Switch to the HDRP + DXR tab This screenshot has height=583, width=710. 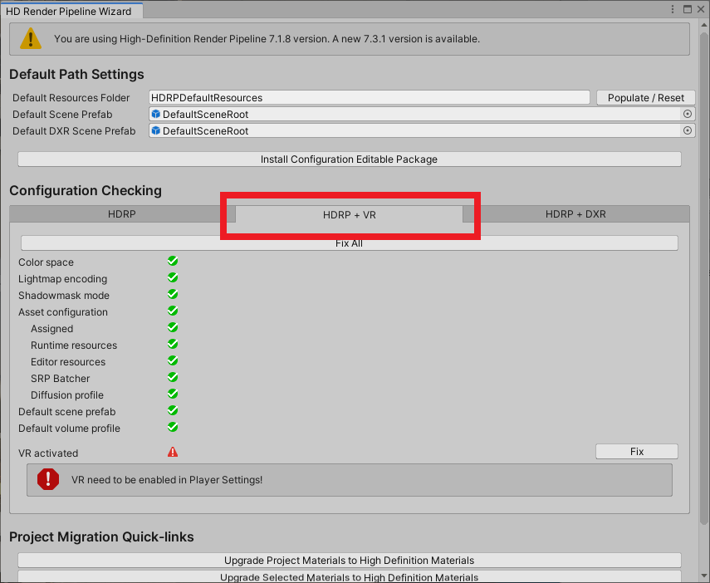click(x=575, y=213)
